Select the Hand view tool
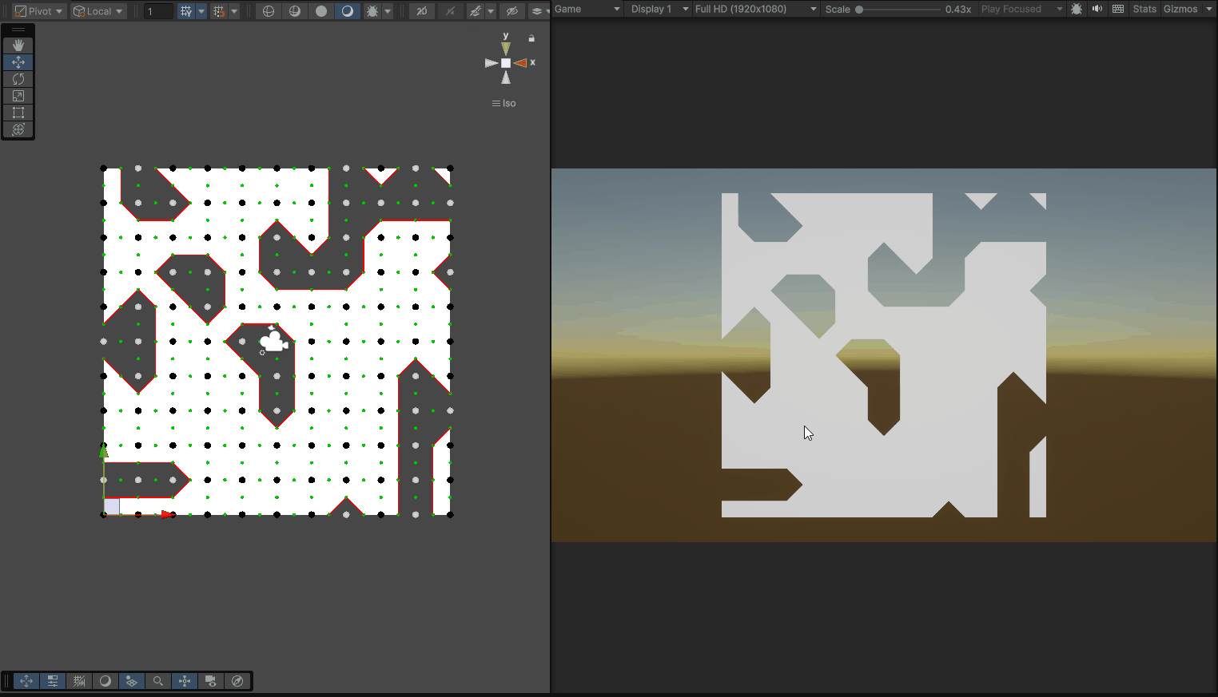The width and height of the screenshot is (1218, 697). [x=18, y=46]
